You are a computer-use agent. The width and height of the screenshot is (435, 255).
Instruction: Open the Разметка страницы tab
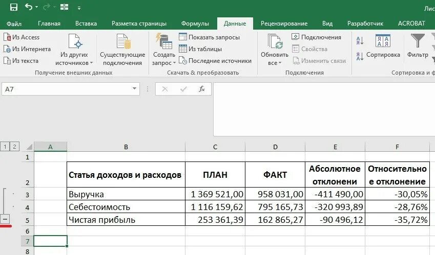pyautogui.click(x=139, y=24)
